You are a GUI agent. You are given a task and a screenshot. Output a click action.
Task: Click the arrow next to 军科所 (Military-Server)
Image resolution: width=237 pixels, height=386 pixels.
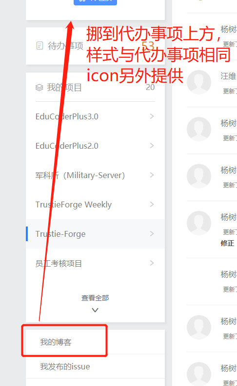coord(152,175)
